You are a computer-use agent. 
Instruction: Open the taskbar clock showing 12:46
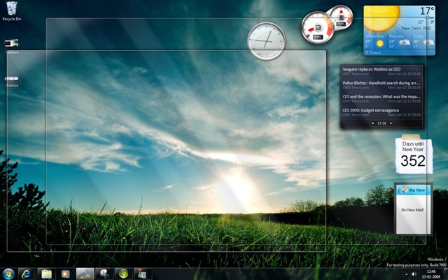431,274
